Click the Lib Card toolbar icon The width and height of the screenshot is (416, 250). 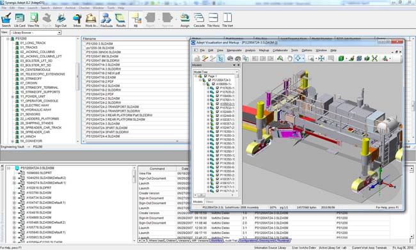[x=20, y=20]
